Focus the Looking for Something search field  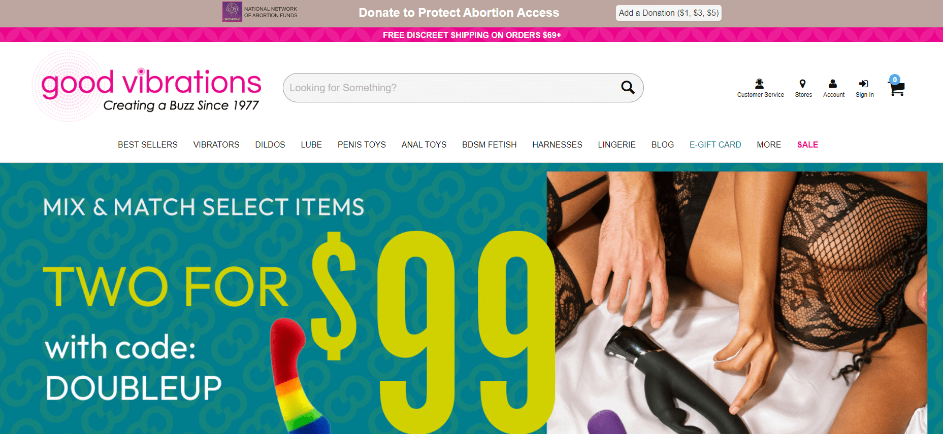pyautogui.click(x=452, y=88)
